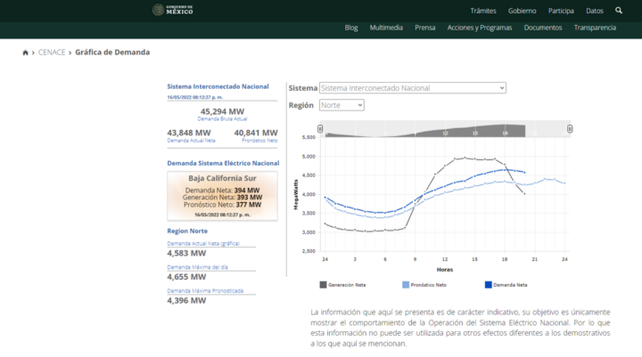Screen dimensions: 642x357
Task: Click the Baja California Sur demand card
Action: coord(223,196)
